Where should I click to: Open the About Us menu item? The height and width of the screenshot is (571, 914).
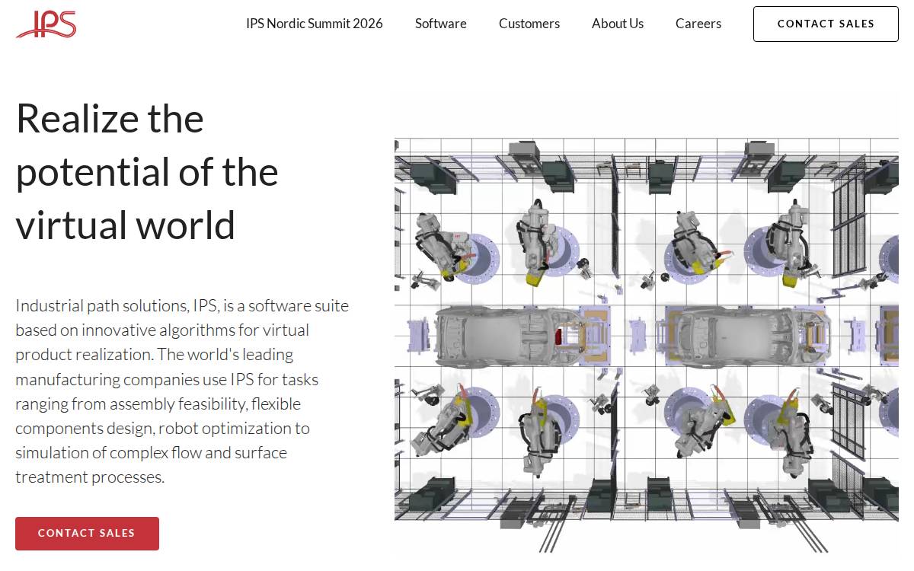point(618,24)
